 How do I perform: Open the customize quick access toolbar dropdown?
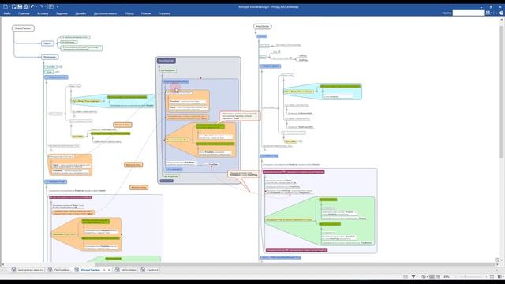[x=58, y=6]
